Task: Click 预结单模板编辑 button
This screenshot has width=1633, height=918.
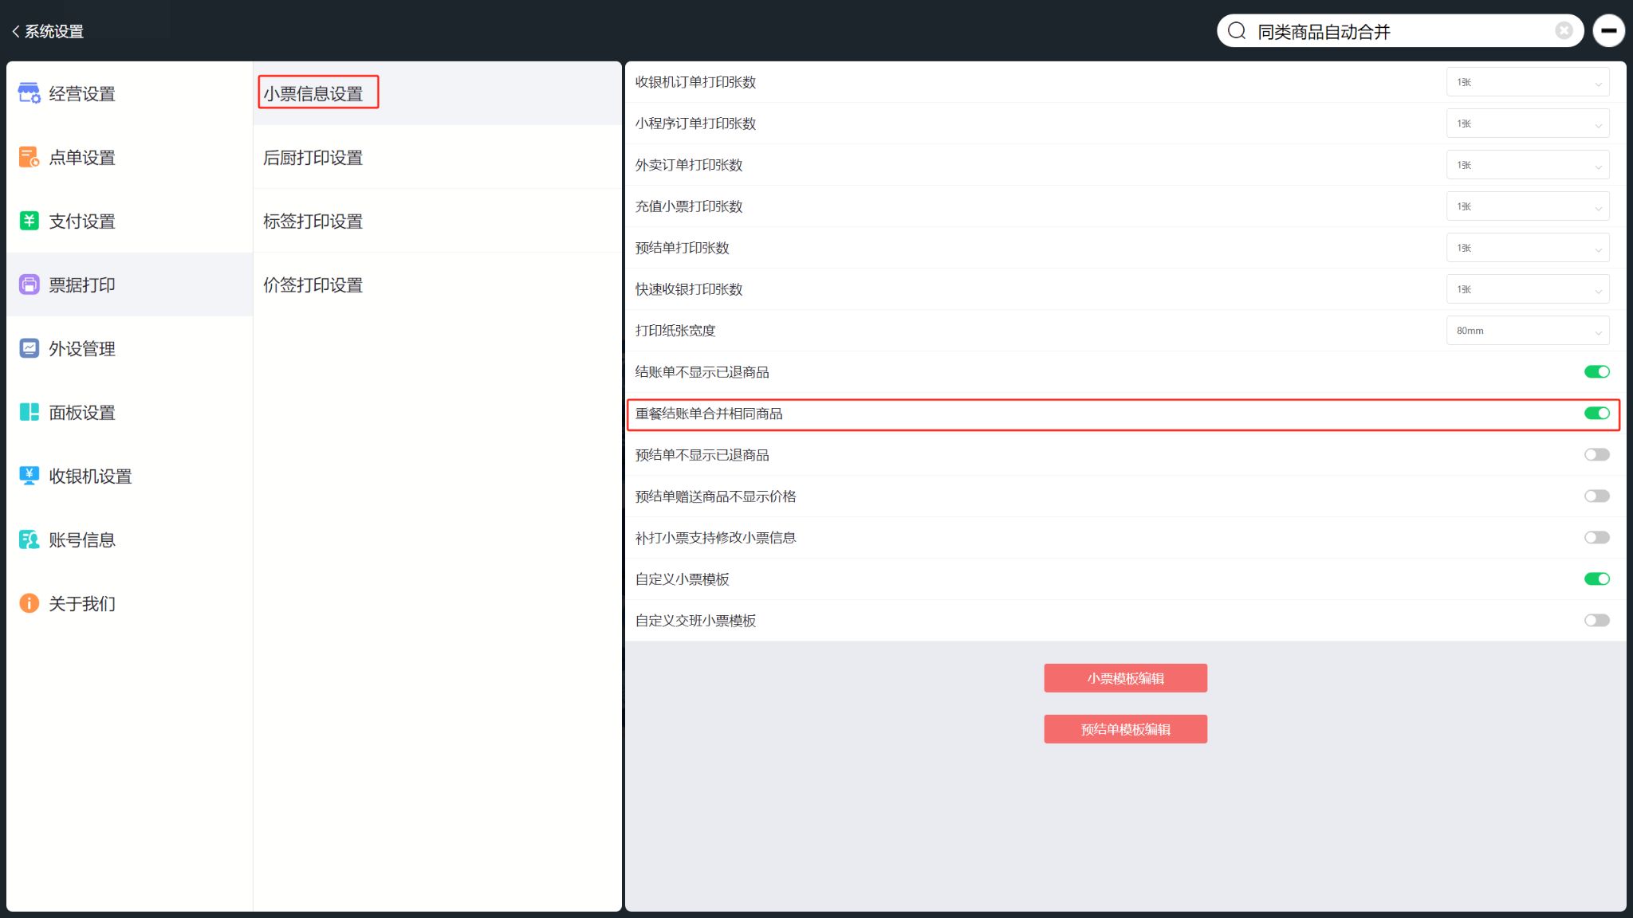Action: pos(1125,729)
